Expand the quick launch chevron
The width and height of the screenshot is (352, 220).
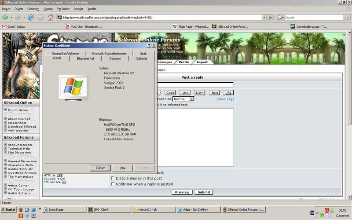tap(40, 209)
